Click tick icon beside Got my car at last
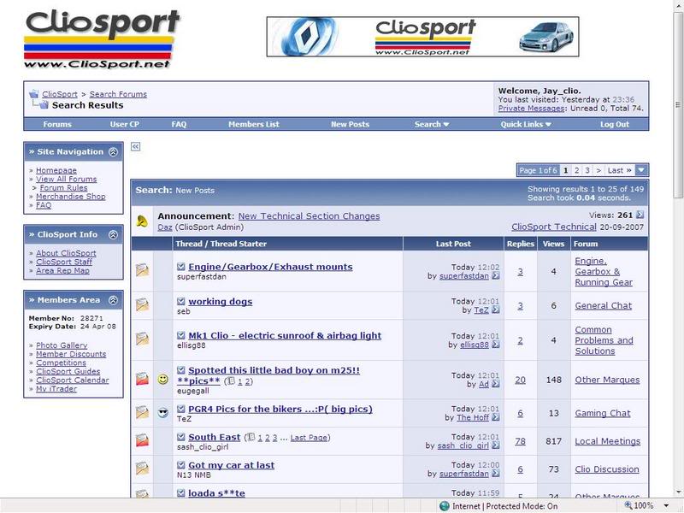This screenshot has height=513, width=684. [181, 465]
